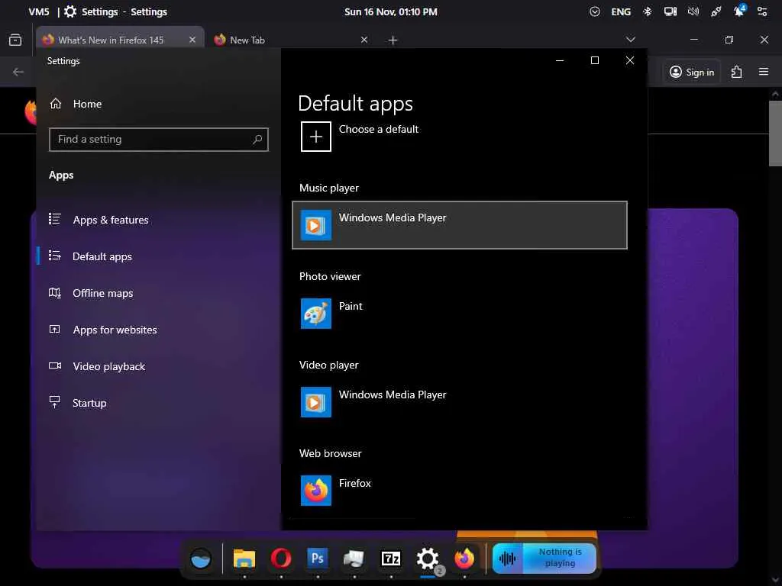Screen dimensions: 782x586
Task: Open Startup apps settings
Action: coord(89,403)
